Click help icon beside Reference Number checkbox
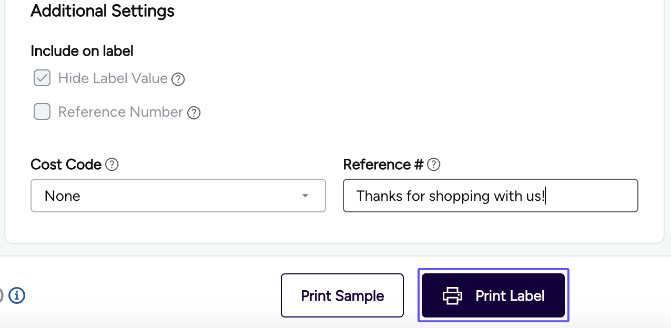 tap(194, 112)
